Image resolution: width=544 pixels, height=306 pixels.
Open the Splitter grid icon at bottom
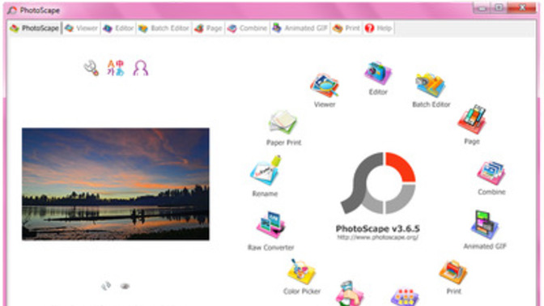[x=405, y=297]
